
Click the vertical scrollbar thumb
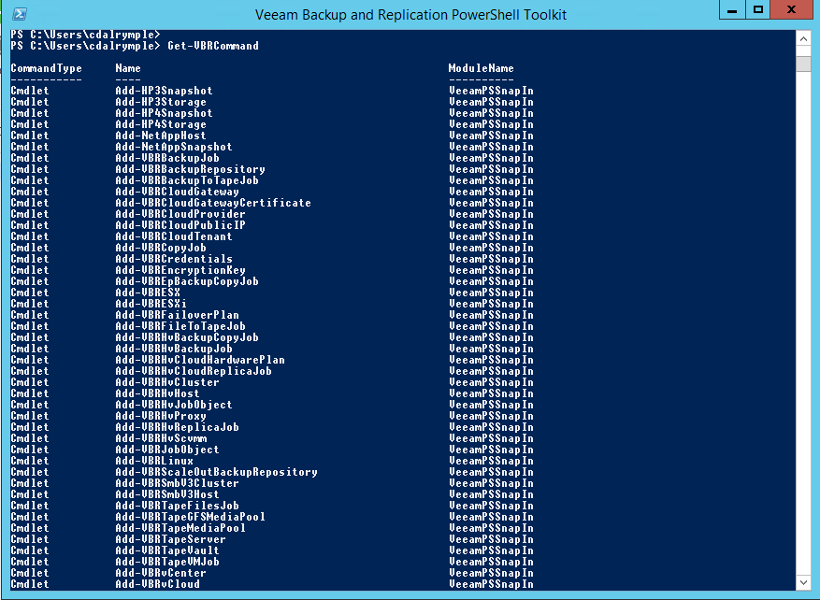pos(803,64)
